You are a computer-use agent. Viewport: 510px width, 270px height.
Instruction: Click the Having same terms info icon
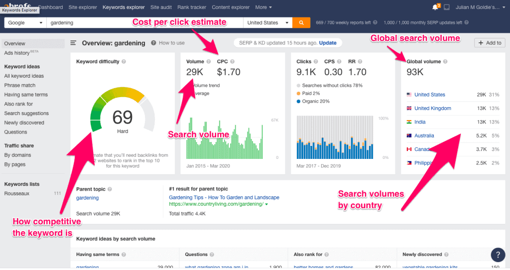(124, 255)
